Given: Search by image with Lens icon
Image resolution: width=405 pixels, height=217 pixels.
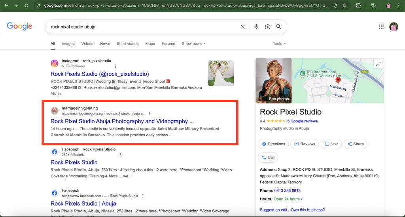Looking at the screenshot, I should [268, 27].
